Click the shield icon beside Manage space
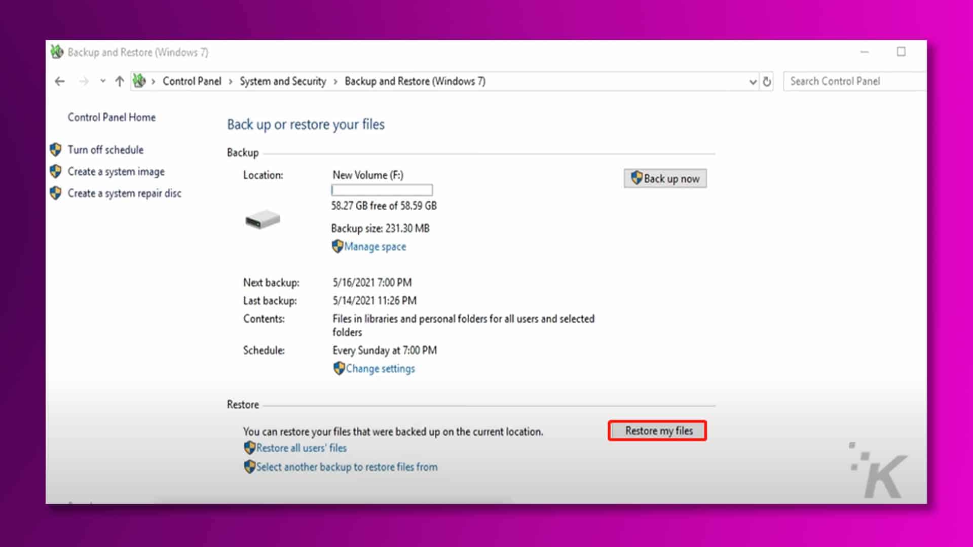973x547 pixels. tap(338, 247)
